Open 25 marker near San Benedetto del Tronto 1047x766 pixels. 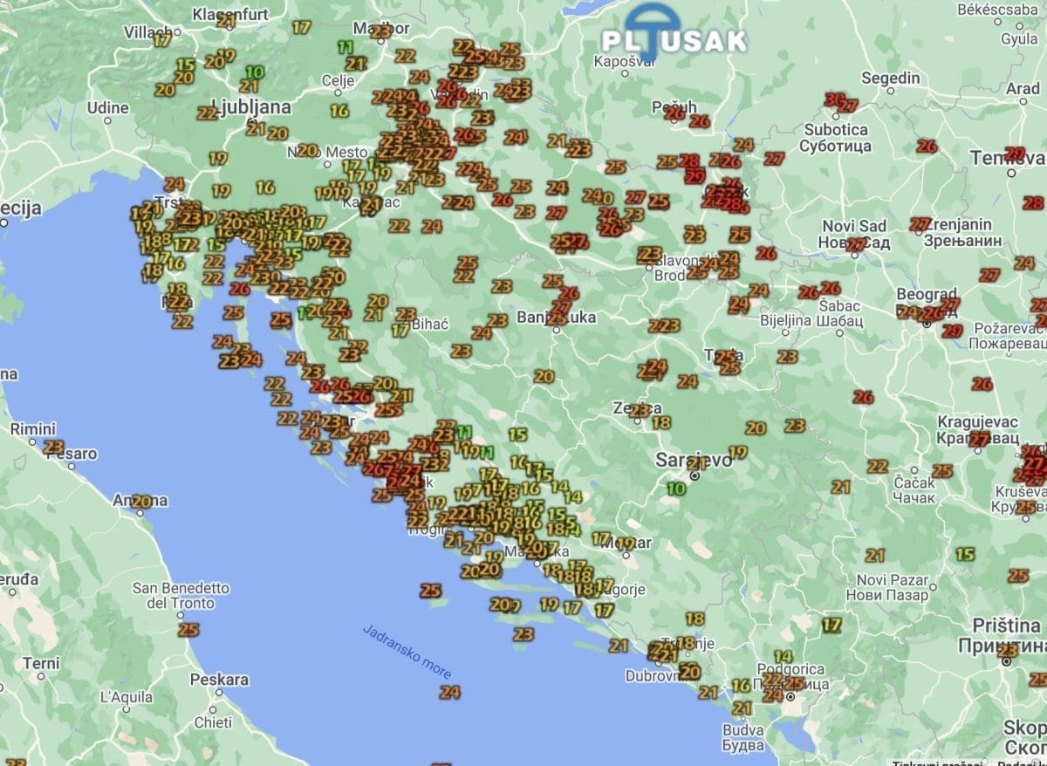click(188, 630)
